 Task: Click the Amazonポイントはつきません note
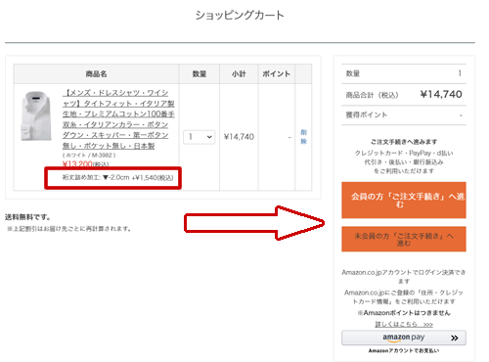click(404, 313)
